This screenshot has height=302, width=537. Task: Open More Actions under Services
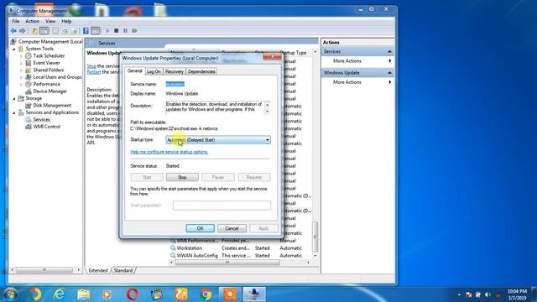coord(347,60)
